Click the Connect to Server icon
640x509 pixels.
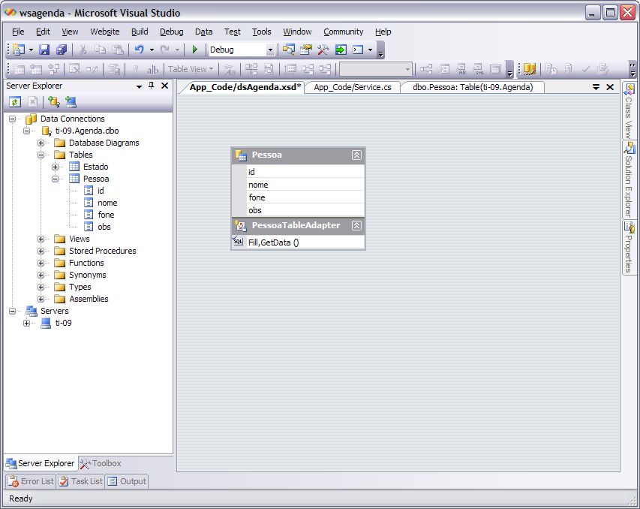pos(71,102)
